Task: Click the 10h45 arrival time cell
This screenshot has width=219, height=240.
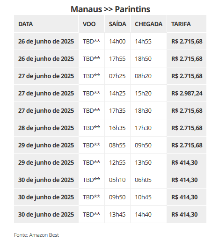Action: point(148,197)
